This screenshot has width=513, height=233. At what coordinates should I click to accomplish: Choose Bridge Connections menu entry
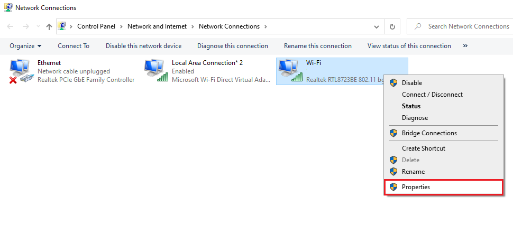coord(429,133)
